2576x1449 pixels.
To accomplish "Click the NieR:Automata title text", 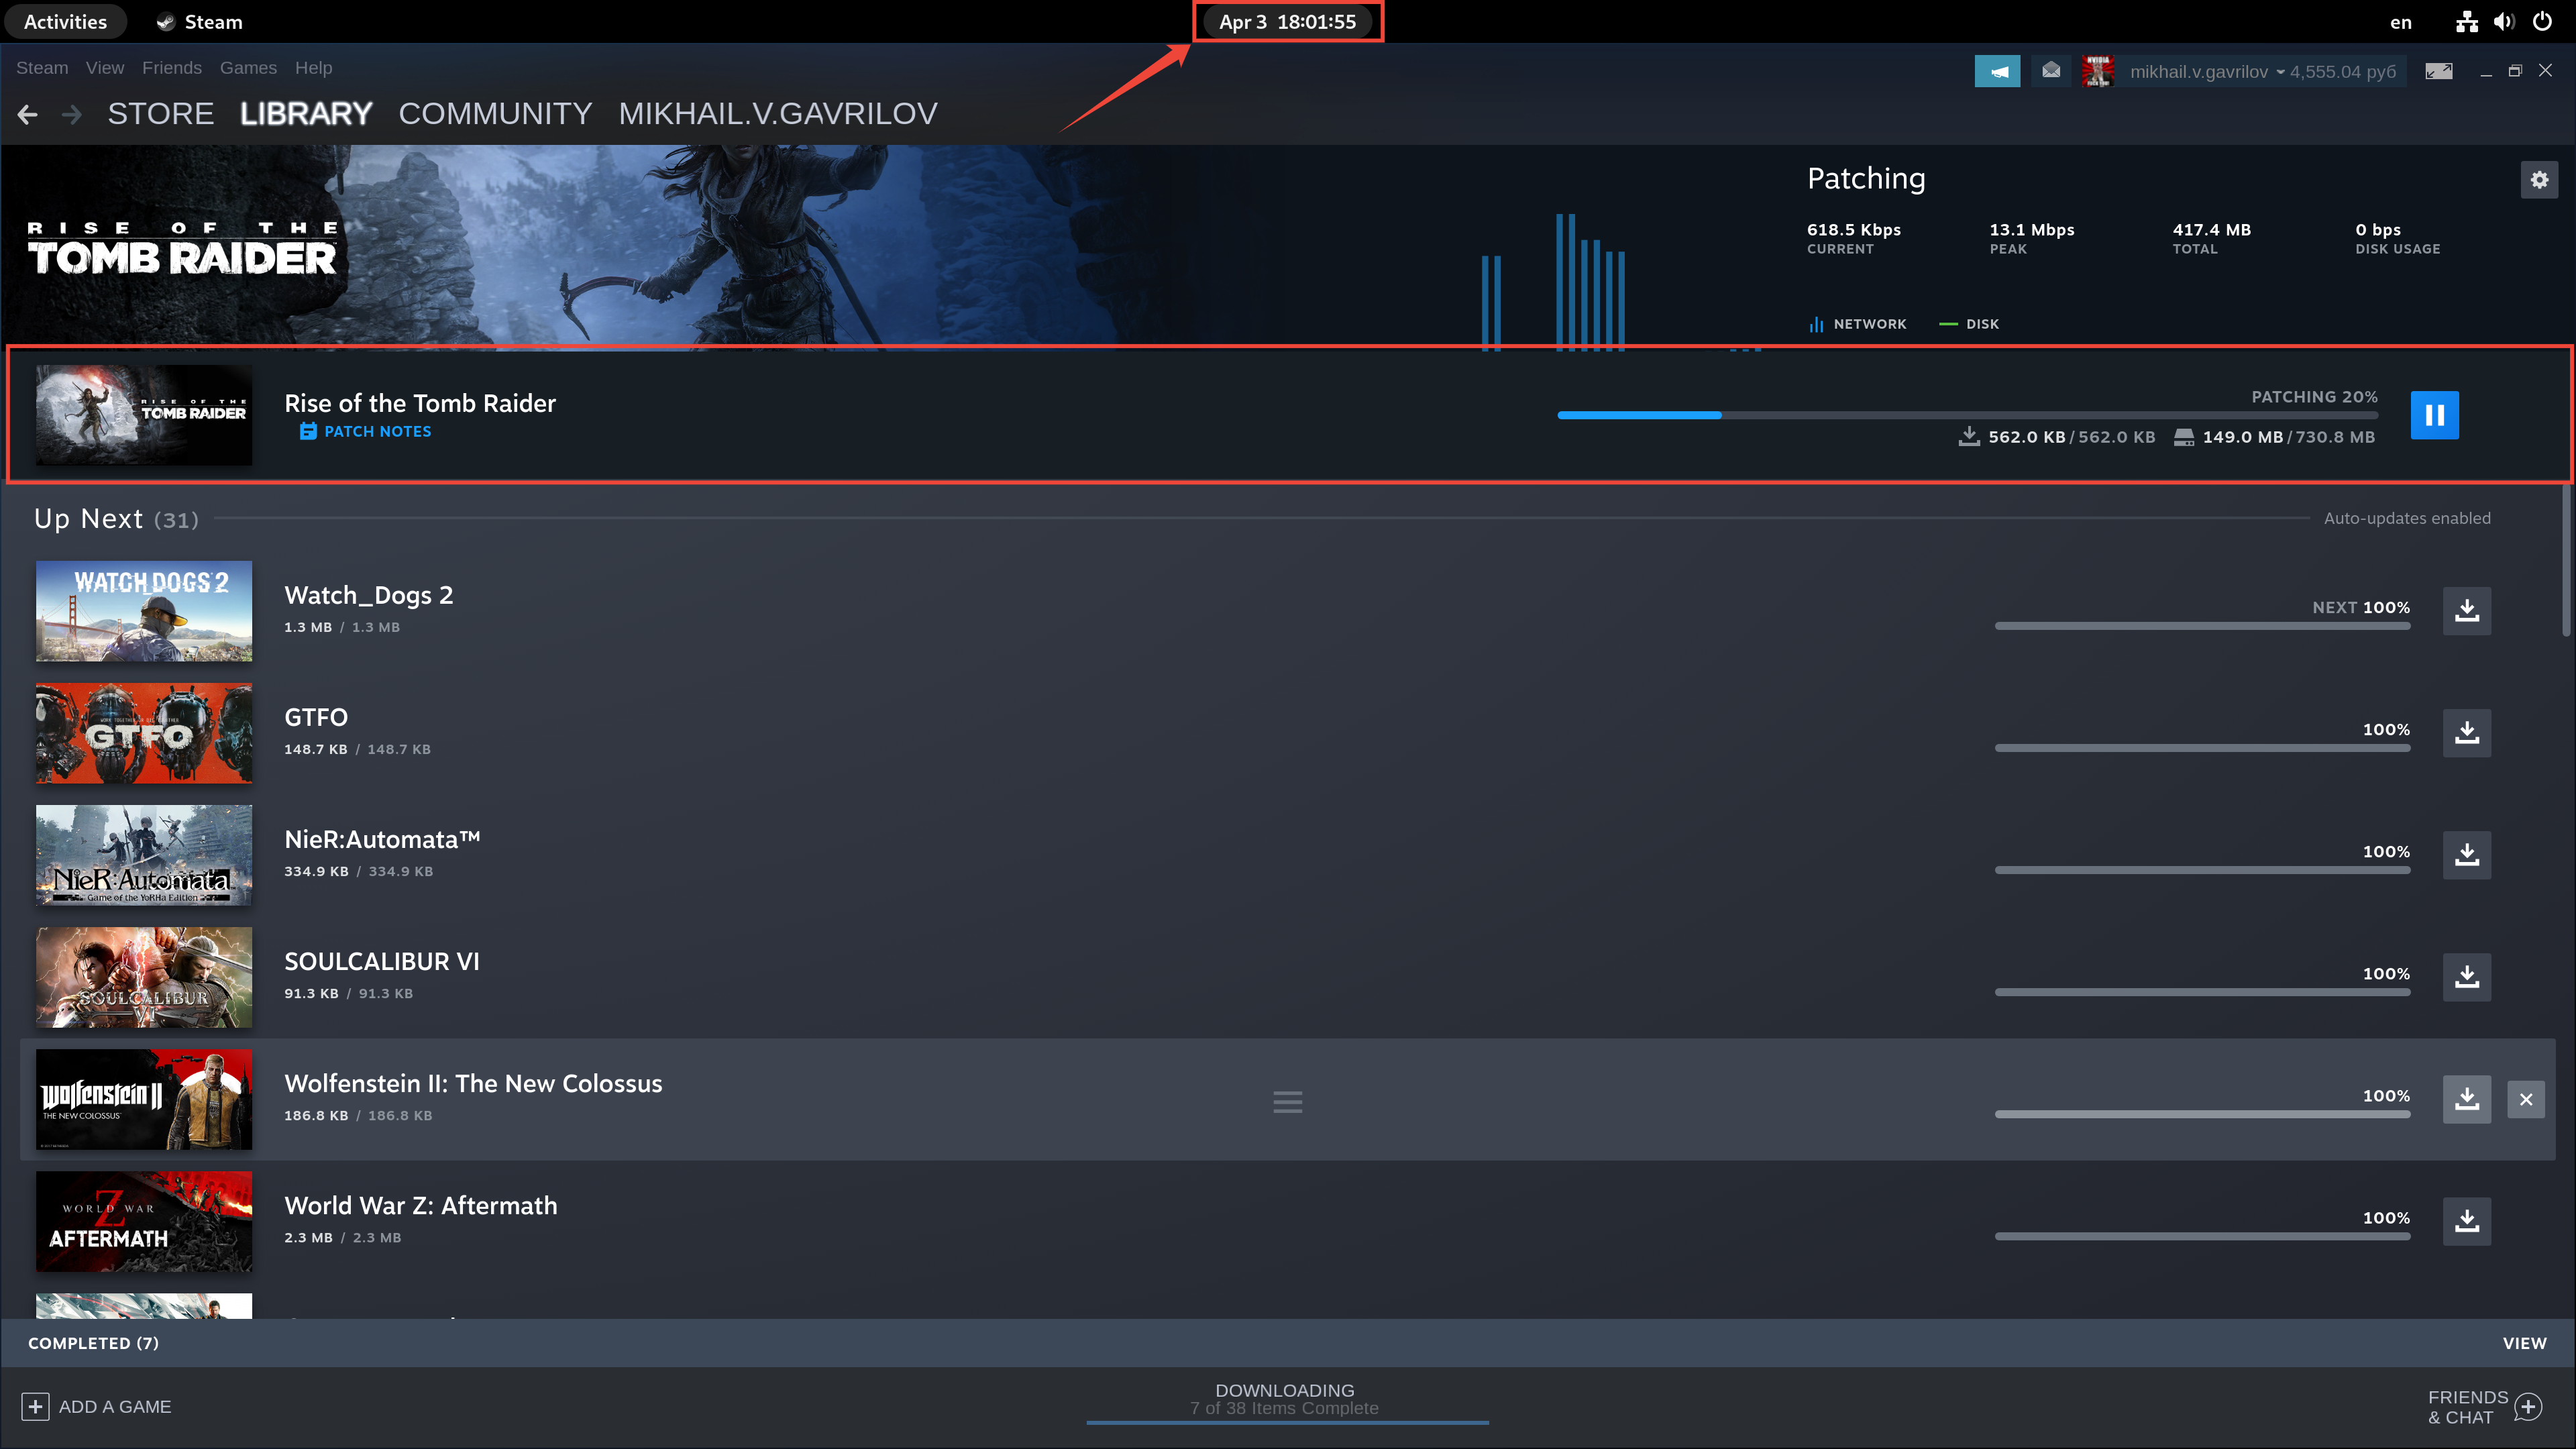I will point(382,839).
